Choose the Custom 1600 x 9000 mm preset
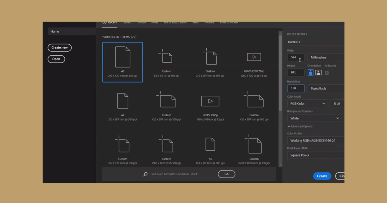 coord(254,149)
